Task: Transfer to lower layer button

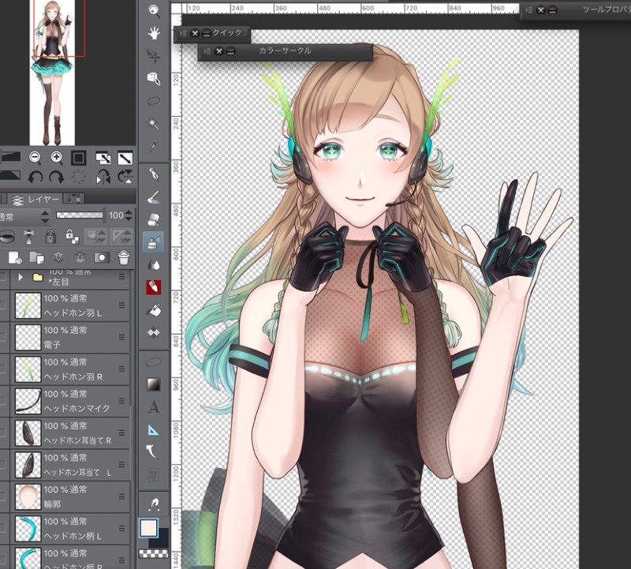Action: tap(58, 258)
